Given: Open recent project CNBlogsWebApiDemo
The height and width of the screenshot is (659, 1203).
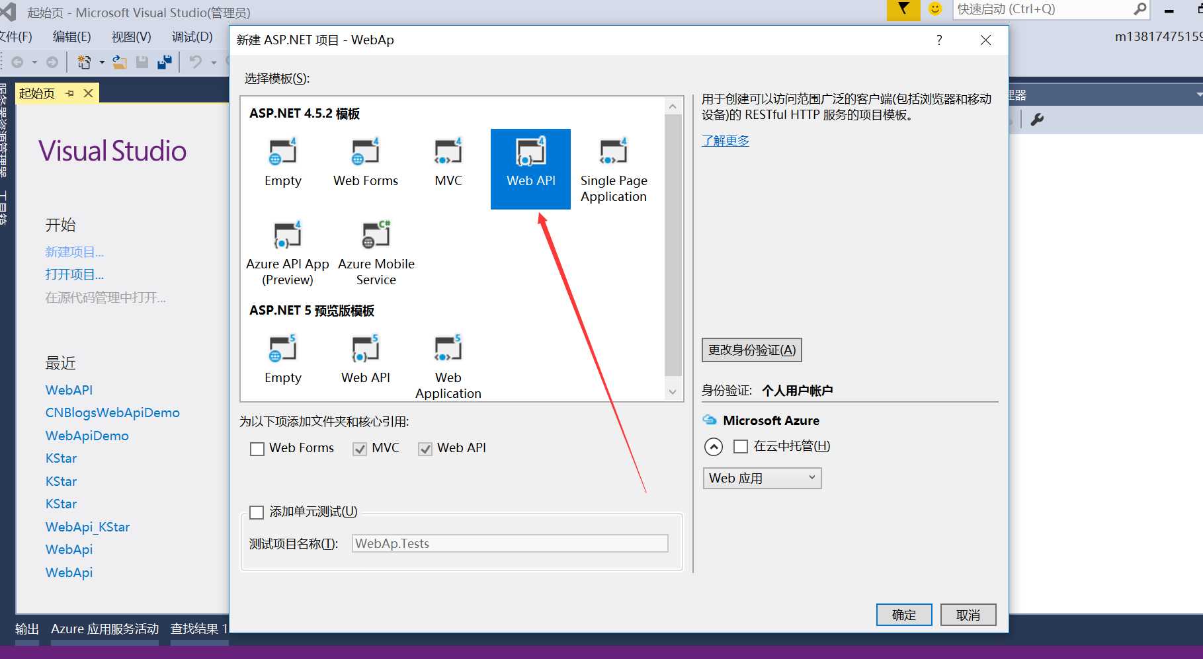Looking at the screenshot, I should click(112, 412).
